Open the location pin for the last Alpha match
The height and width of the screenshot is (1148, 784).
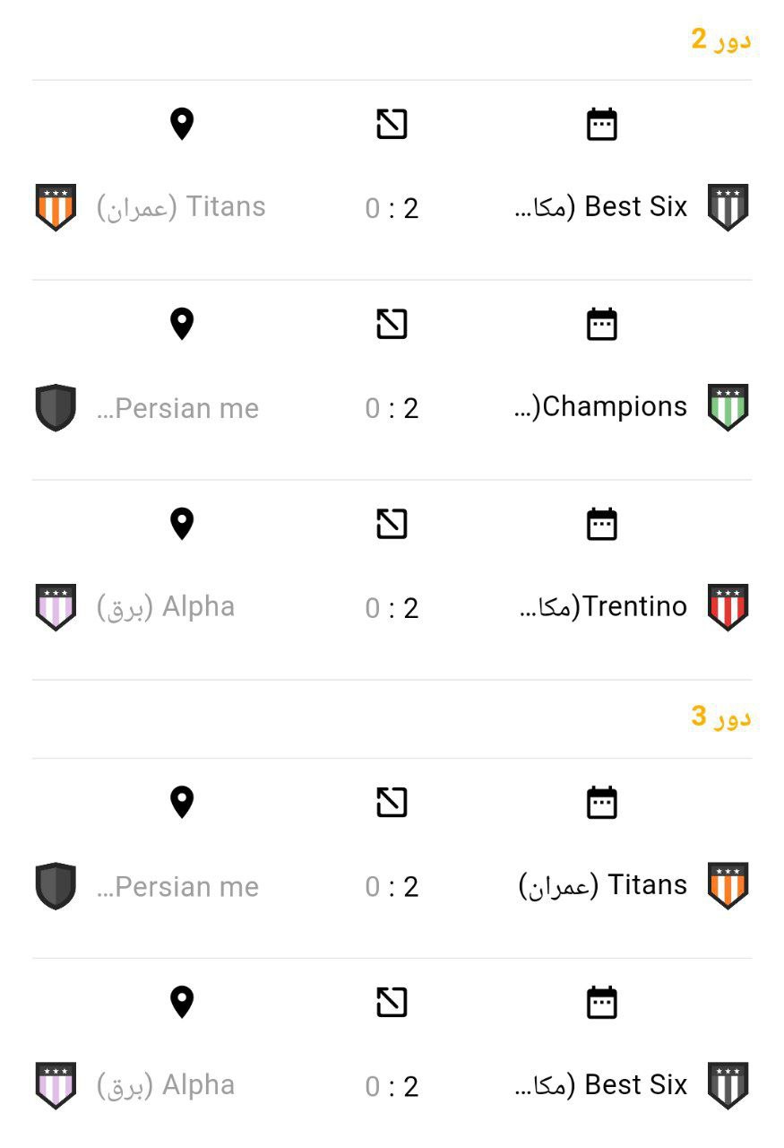tap(182, 1002)
